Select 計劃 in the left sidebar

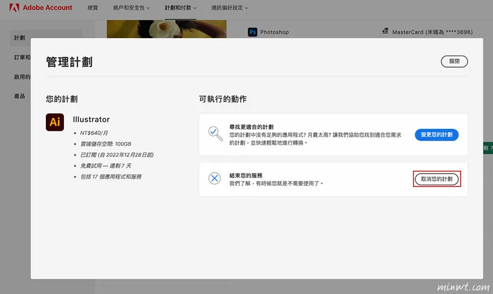20,38
